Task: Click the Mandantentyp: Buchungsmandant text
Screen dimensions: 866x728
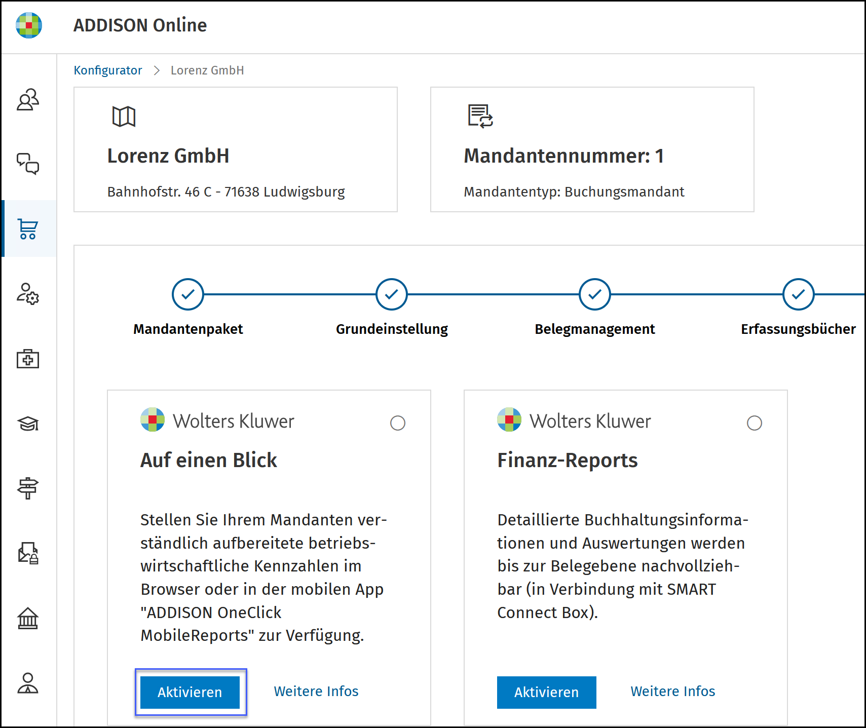Action: (574, 192)
